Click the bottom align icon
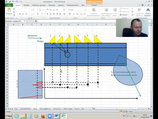Screen dimensions: 158x119 (x=54, y=10)
